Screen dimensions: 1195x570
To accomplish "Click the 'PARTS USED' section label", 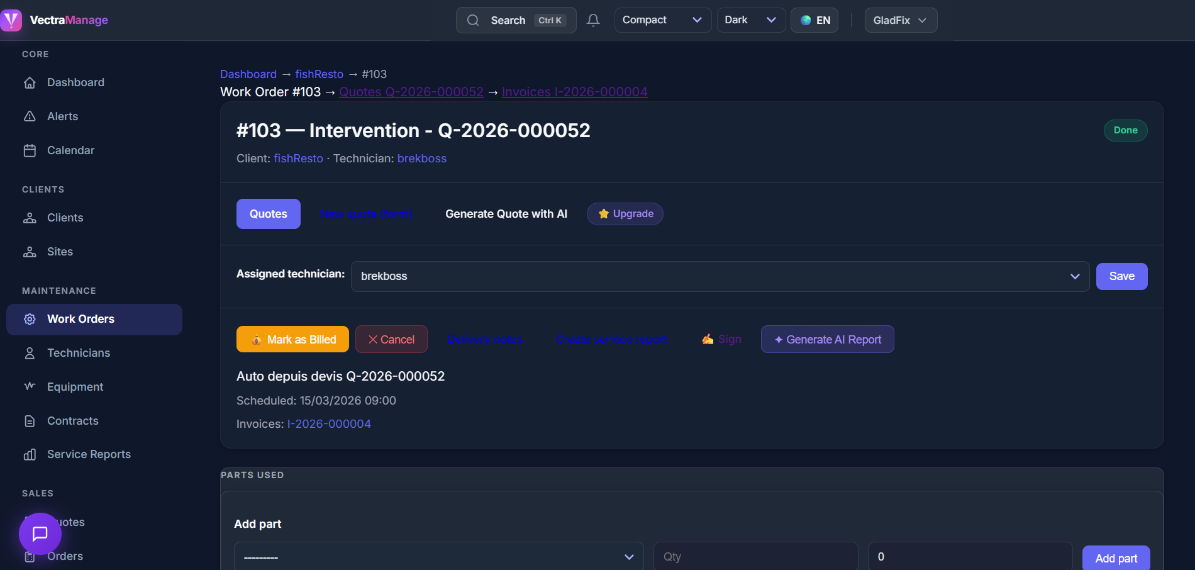I will 252,475.
